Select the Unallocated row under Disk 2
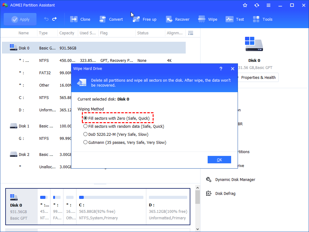Viewport: 309px width, 232px height. pyautogui.click(x=37, y=167)
